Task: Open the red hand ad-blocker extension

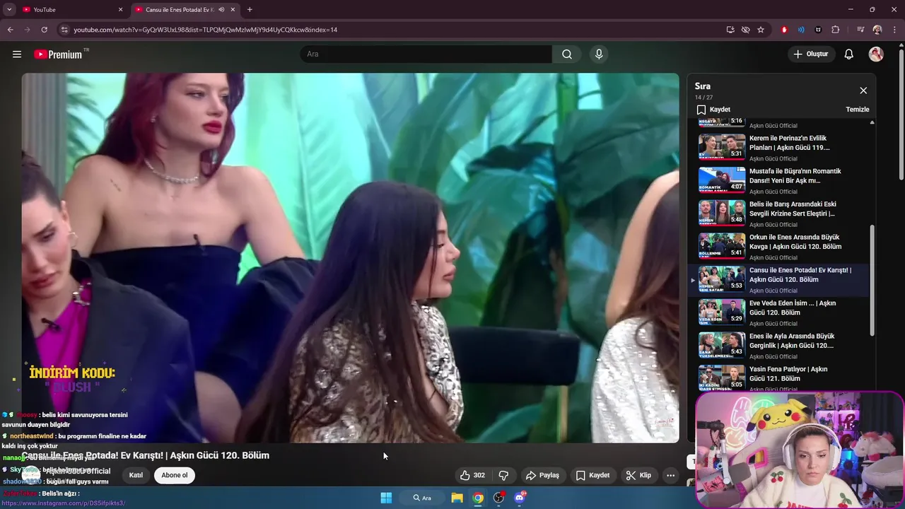Action: pos(784,30)
